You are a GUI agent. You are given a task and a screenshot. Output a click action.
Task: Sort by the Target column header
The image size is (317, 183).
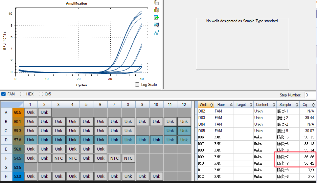click(243, 105)
